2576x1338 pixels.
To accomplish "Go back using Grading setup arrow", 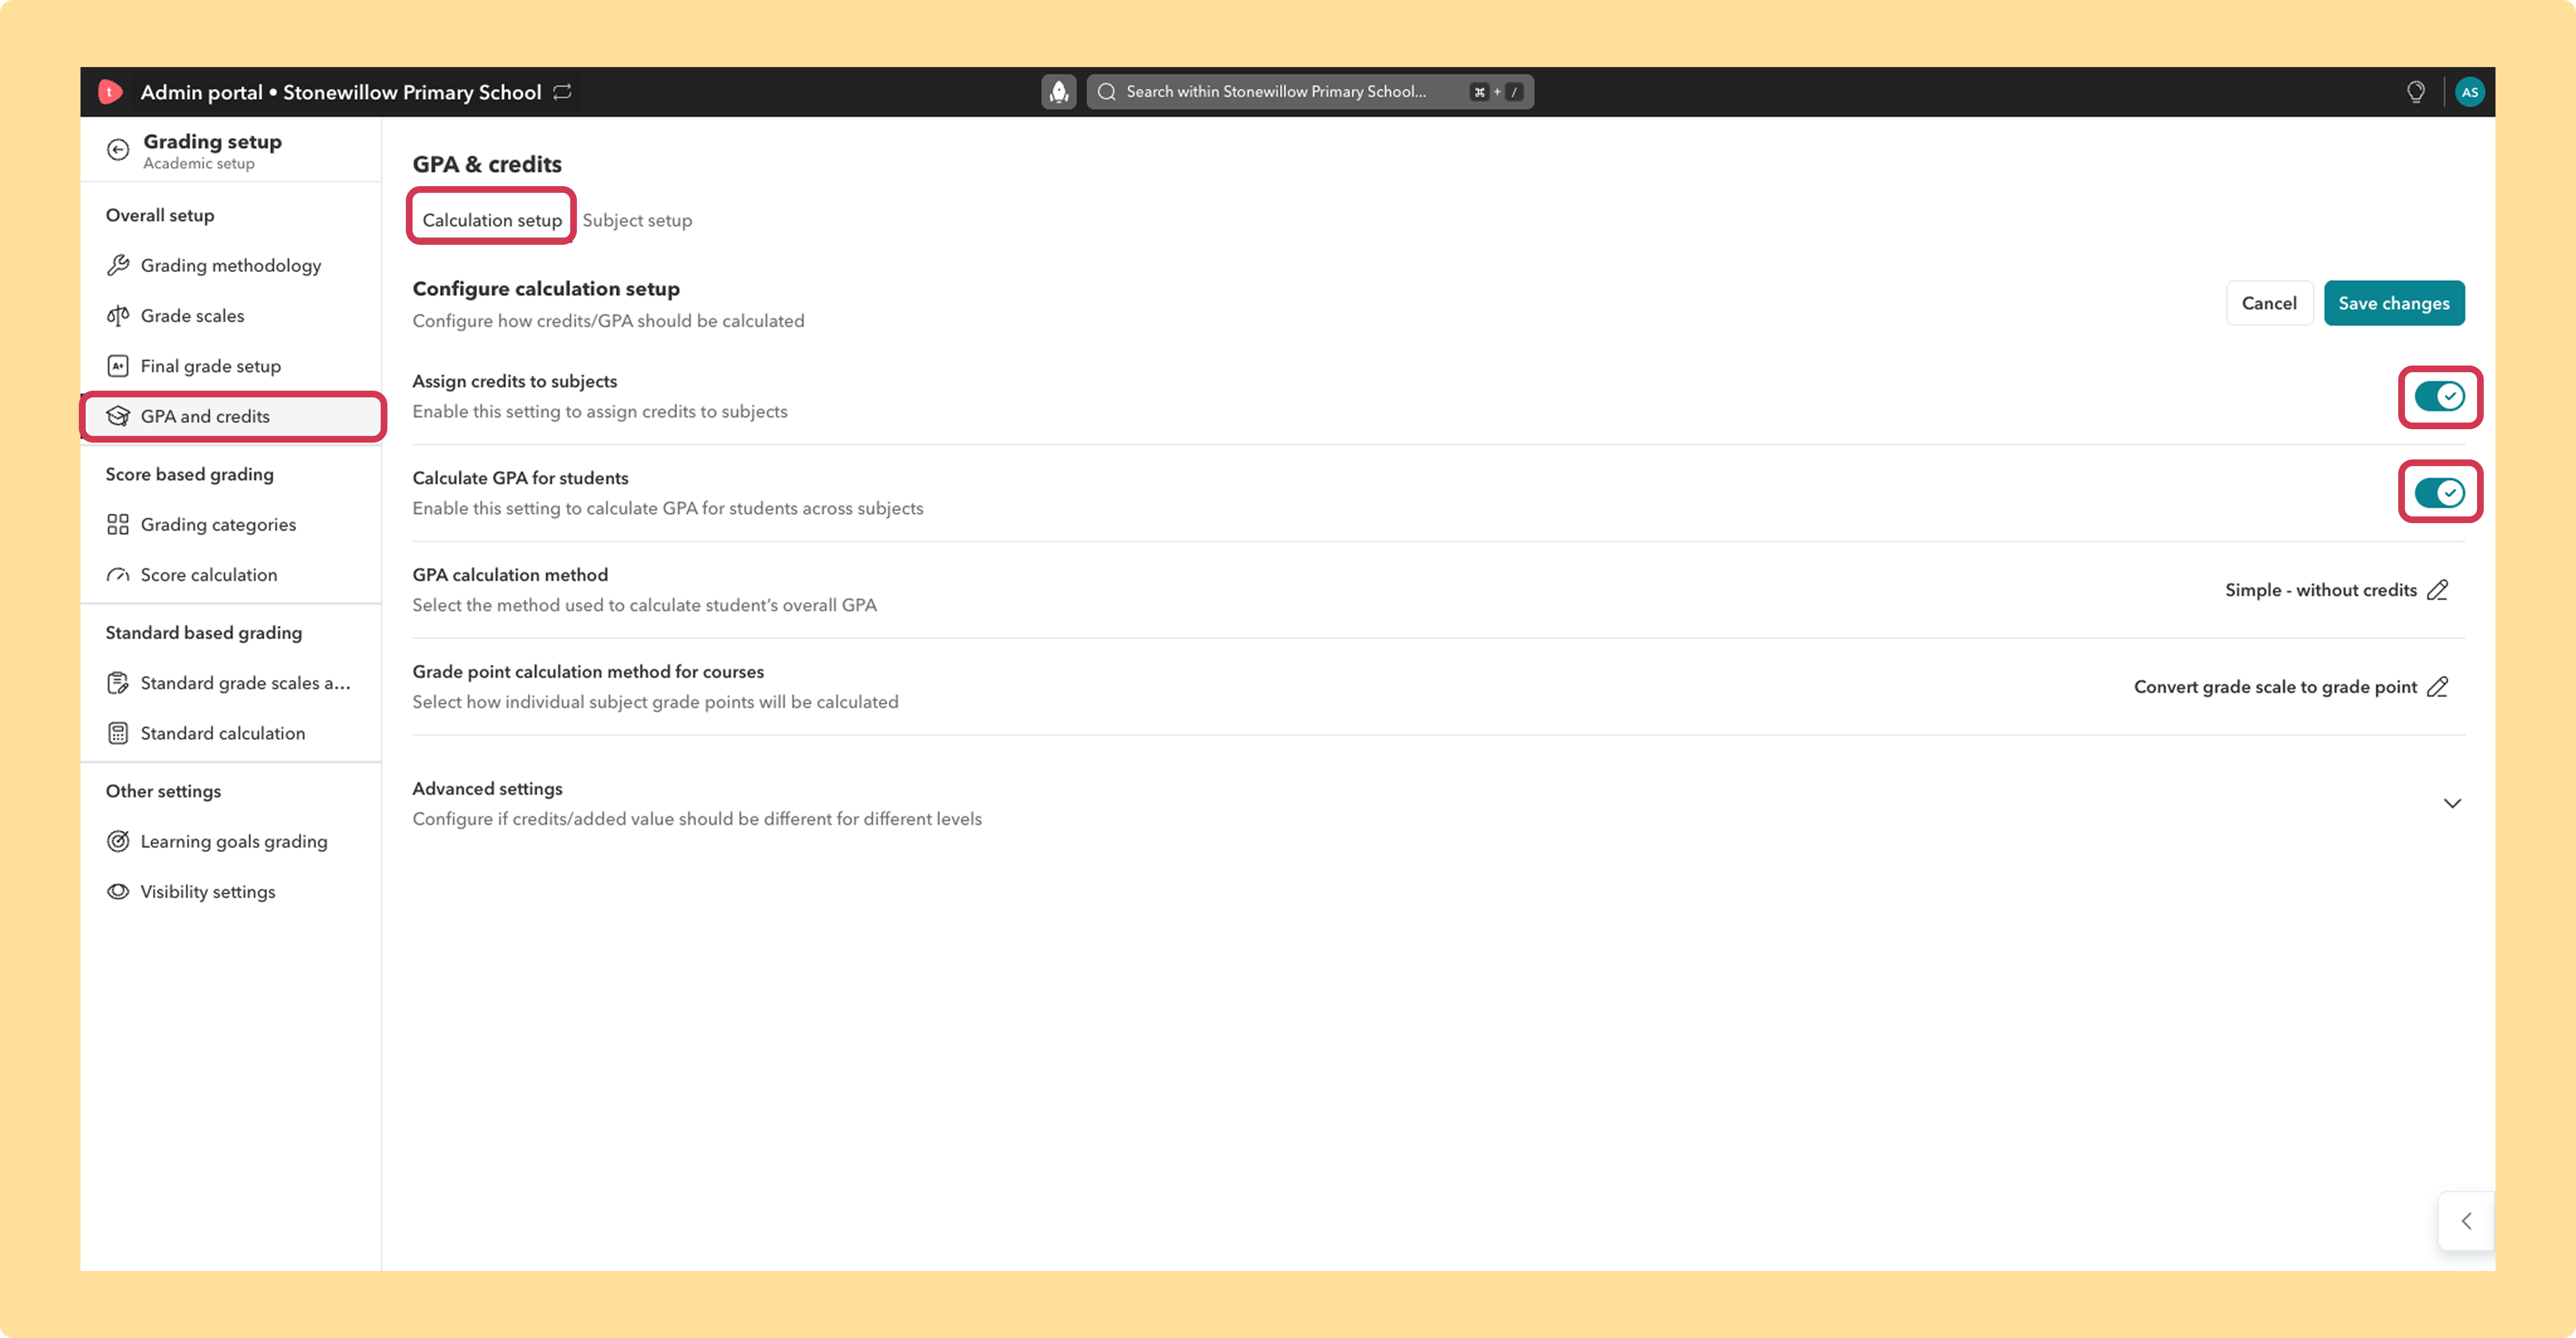I will coord(118,150).
